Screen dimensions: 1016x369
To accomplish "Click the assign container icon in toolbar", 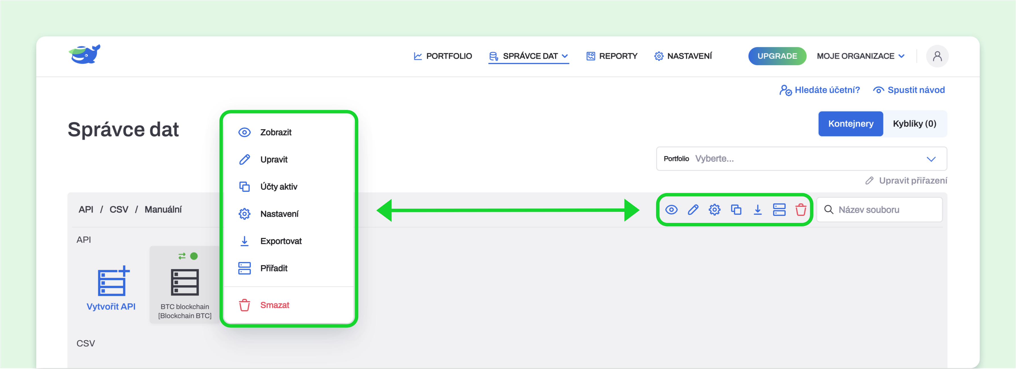I will [779, 210].
